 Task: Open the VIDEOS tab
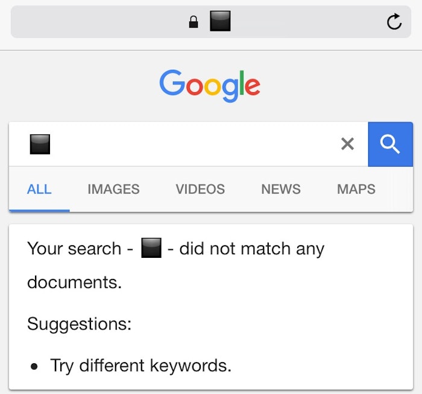click(x=200, y=189)
